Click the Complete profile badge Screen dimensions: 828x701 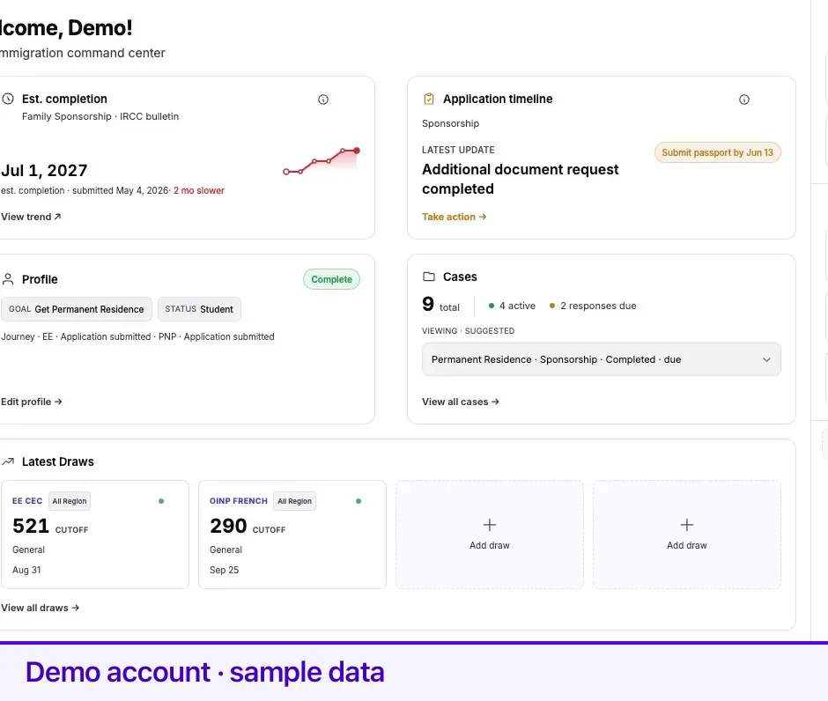[331, 279]
